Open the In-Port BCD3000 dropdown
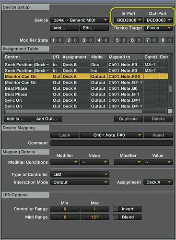The image size is (176, 240). [x=128, y=20]
